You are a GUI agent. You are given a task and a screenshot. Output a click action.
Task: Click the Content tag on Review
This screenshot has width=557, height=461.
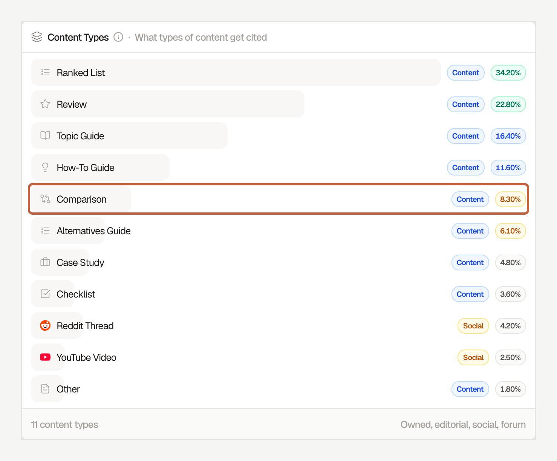pyautogui.click(x=466, y=104)
